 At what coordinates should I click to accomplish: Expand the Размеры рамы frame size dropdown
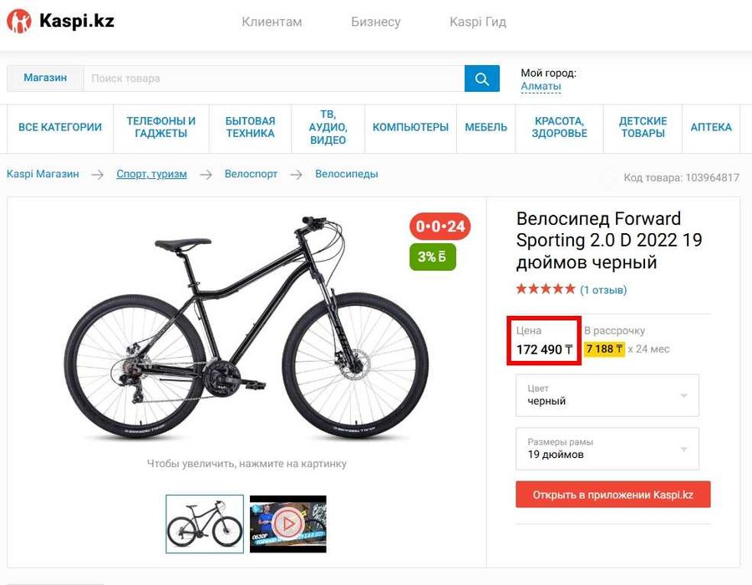(x=607, y=449)
